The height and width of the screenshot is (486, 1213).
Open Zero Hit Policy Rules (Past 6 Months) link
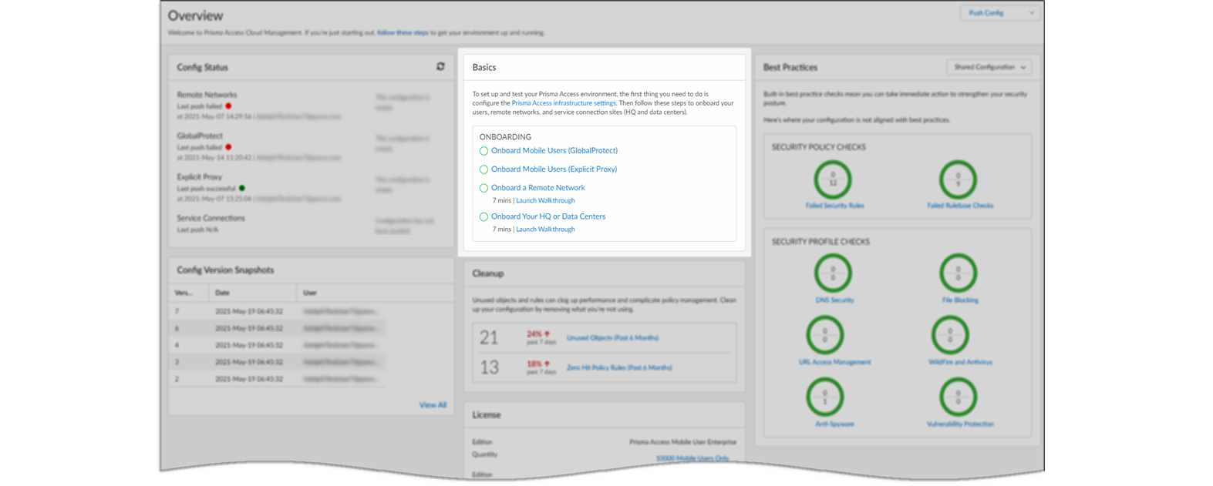click(619, 368)
